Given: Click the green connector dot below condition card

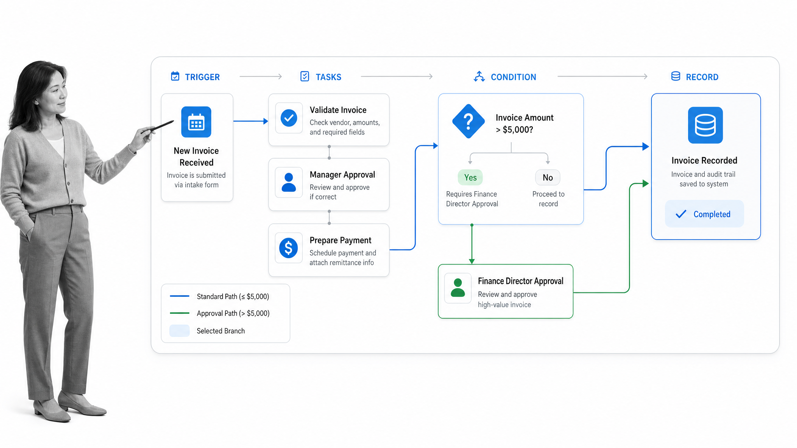Looking at the screenshot, I should [472, 225].
